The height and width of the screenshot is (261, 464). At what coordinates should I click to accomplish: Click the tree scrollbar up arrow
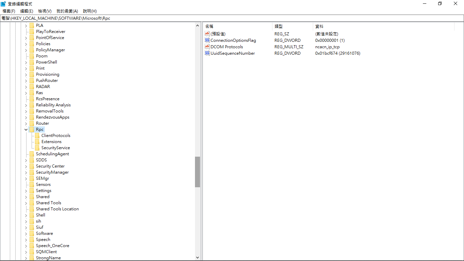(x=197, y=25)
